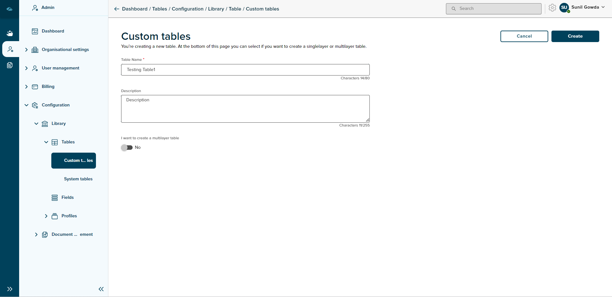Collapse the Configuration section

26,105
